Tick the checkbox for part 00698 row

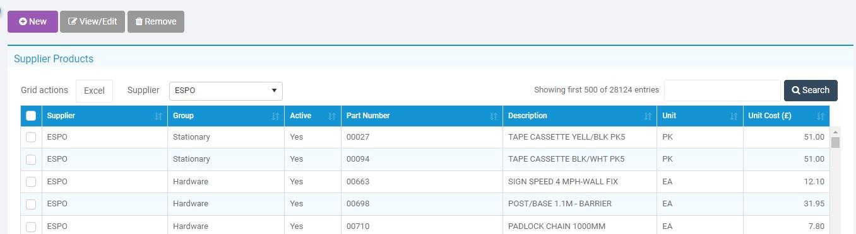pyautogui.click(x=31, y=204)
